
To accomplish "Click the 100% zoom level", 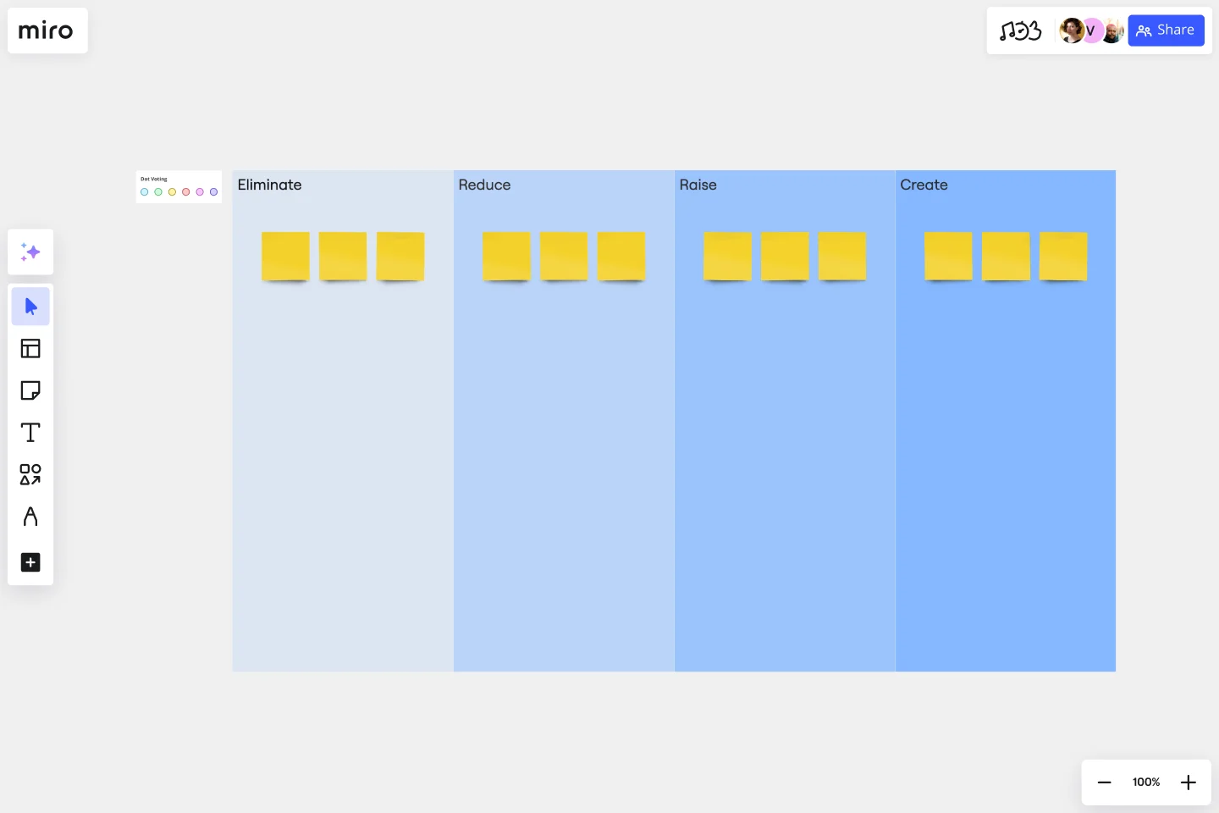I will pos(1146,783).
